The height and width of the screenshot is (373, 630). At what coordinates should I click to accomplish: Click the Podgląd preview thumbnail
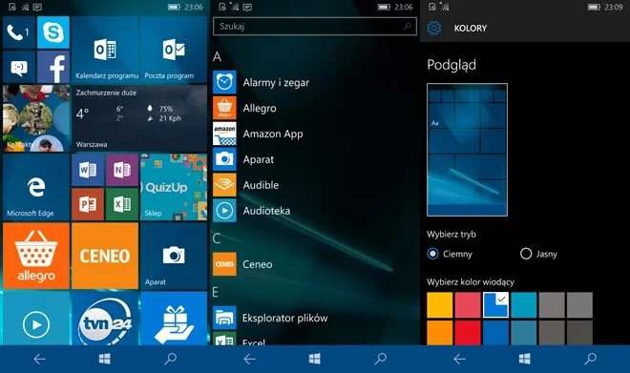pos(468,150)
